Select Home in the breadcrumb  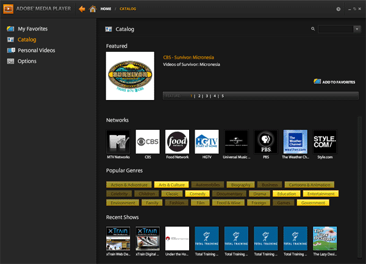[x=106, y=9]
